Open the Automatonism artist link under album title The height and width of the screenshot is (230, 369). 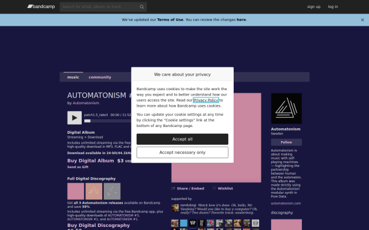[85, 103]
